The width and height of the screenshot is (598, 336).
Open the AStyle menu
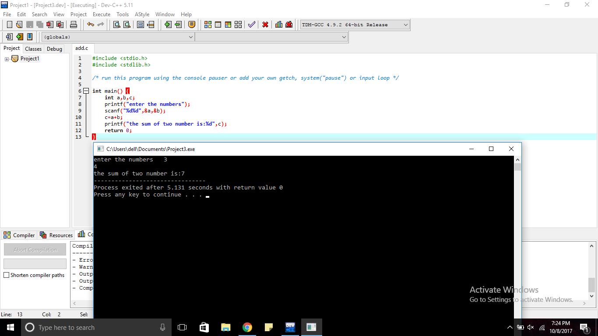tap(142, 14)
